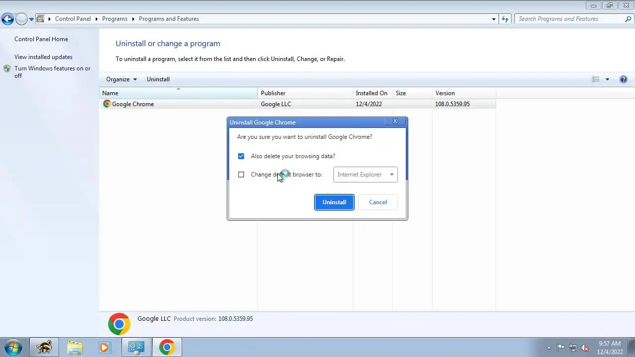Click the Forward navigation arrow

tap(21, 19)
